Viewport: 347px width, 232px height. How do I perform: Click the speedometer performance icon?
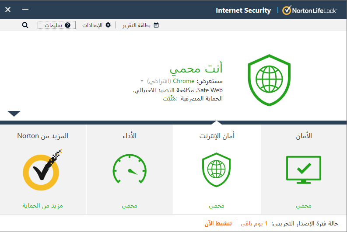(130, 169)
